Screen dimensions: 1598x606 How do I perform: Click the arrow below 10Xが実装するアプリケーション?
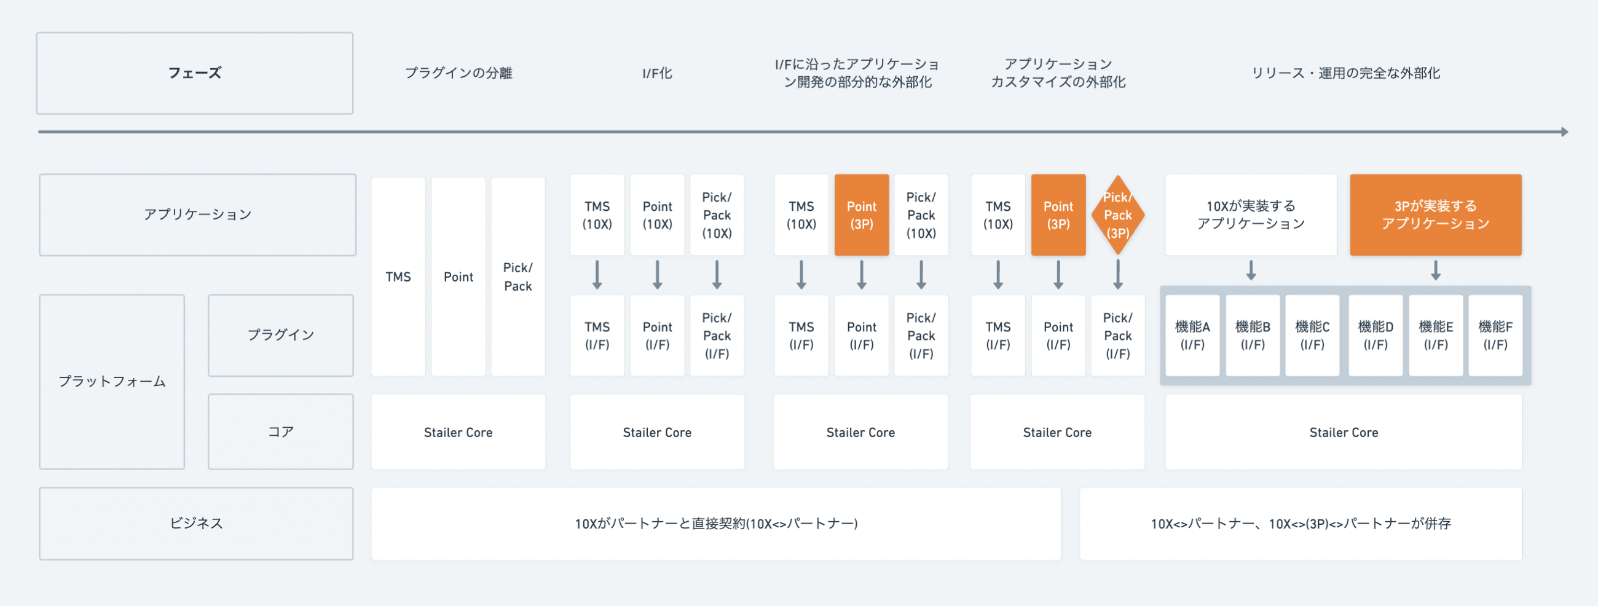click(1251, 270)
